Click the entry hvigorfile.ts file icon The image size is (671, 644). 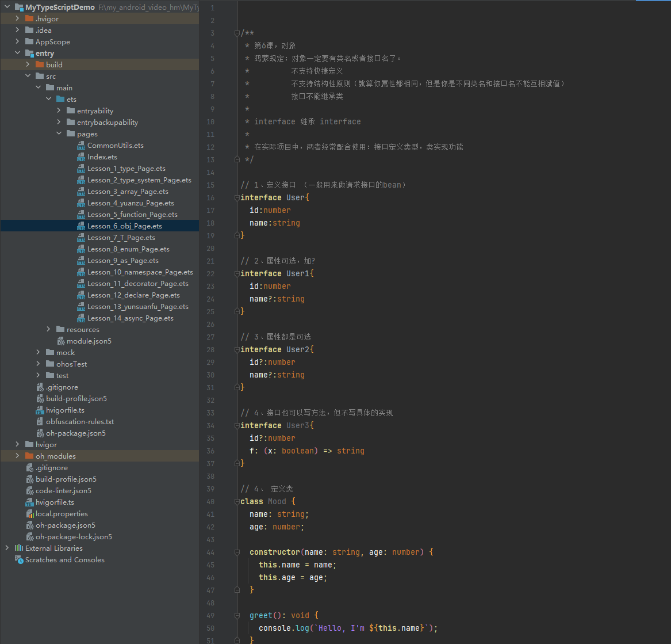[x=40, y=410]
